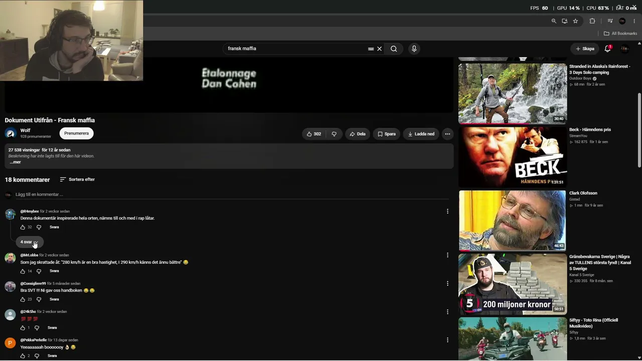Open the Sortera efter sort menu

pyautogui.click(x=77, y=179)
